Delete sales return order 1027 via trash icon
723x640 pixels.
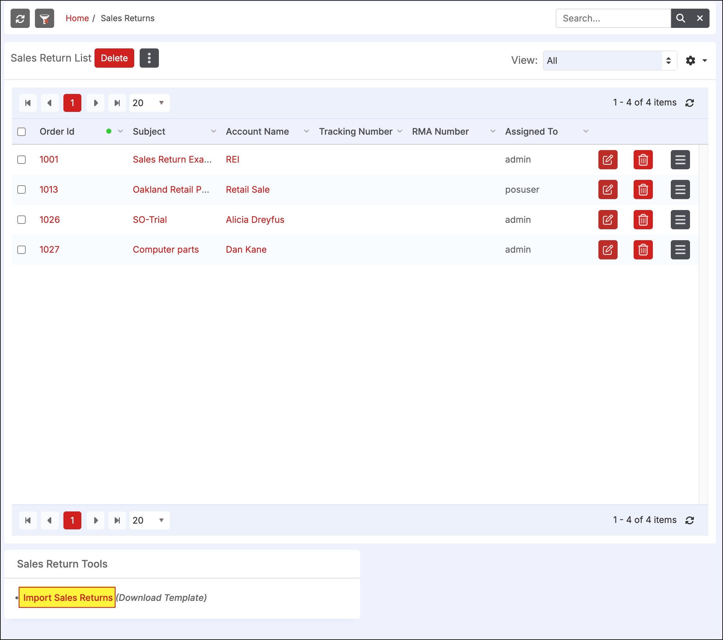pyautogui.click(x=643, y=250)
